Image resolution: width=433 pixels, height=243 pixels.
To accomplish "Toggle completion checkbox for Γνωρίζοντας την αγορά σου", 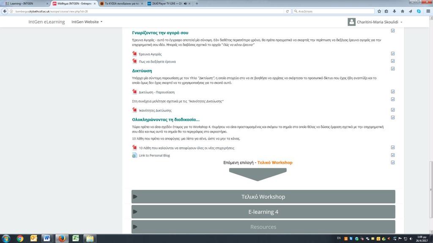I will (393, 30).
